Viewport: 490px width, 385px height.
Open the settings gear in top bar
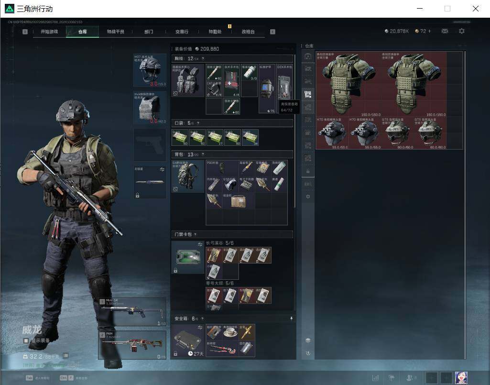[x=462, y=31]
